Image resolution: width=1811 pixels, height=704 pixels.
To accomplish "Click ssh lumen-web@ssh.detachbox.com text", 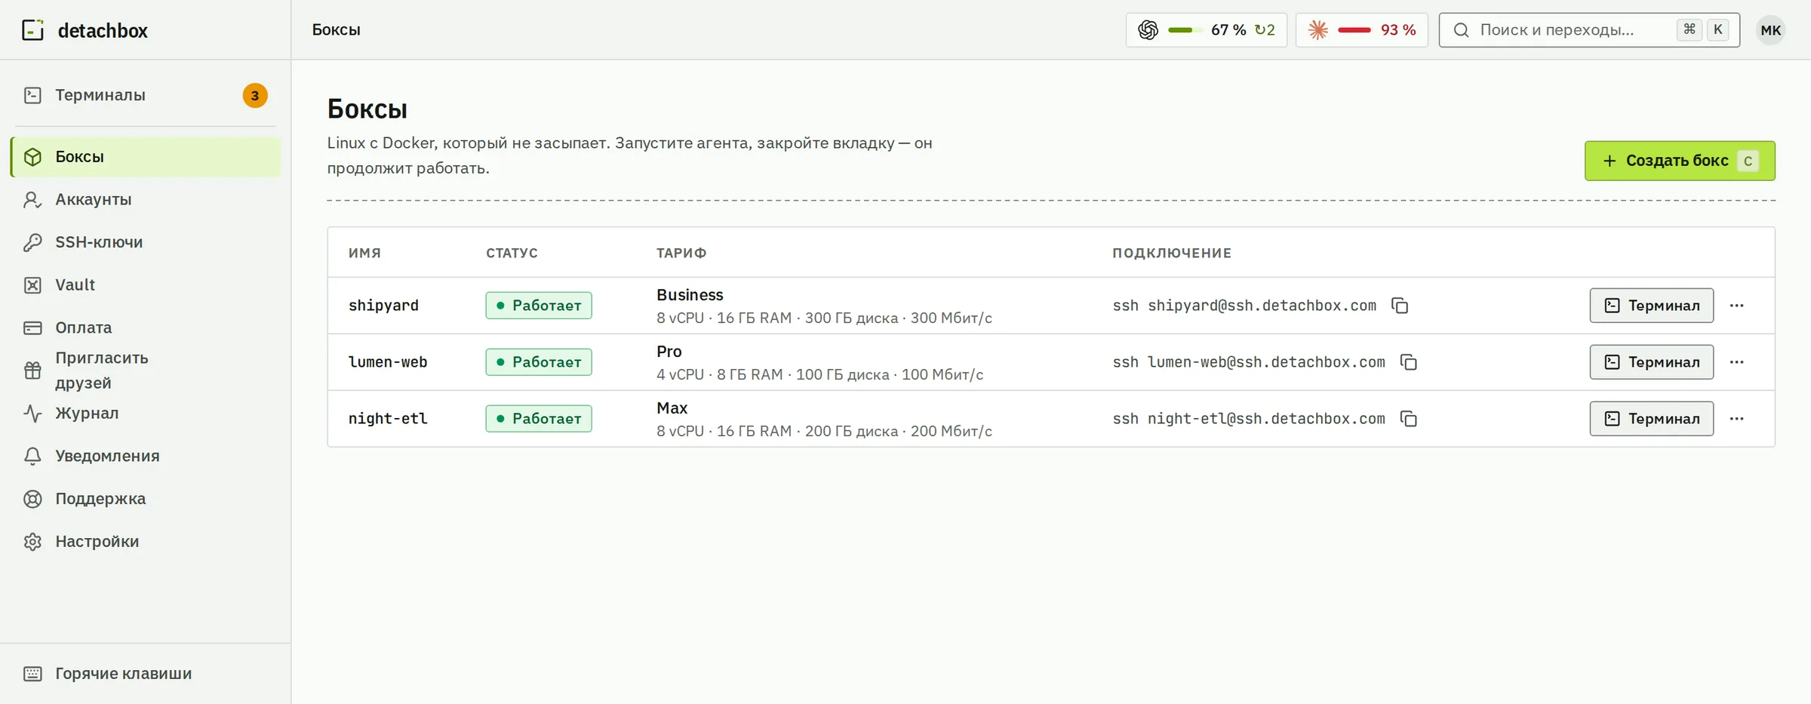I will click(x=1249, y=362).
